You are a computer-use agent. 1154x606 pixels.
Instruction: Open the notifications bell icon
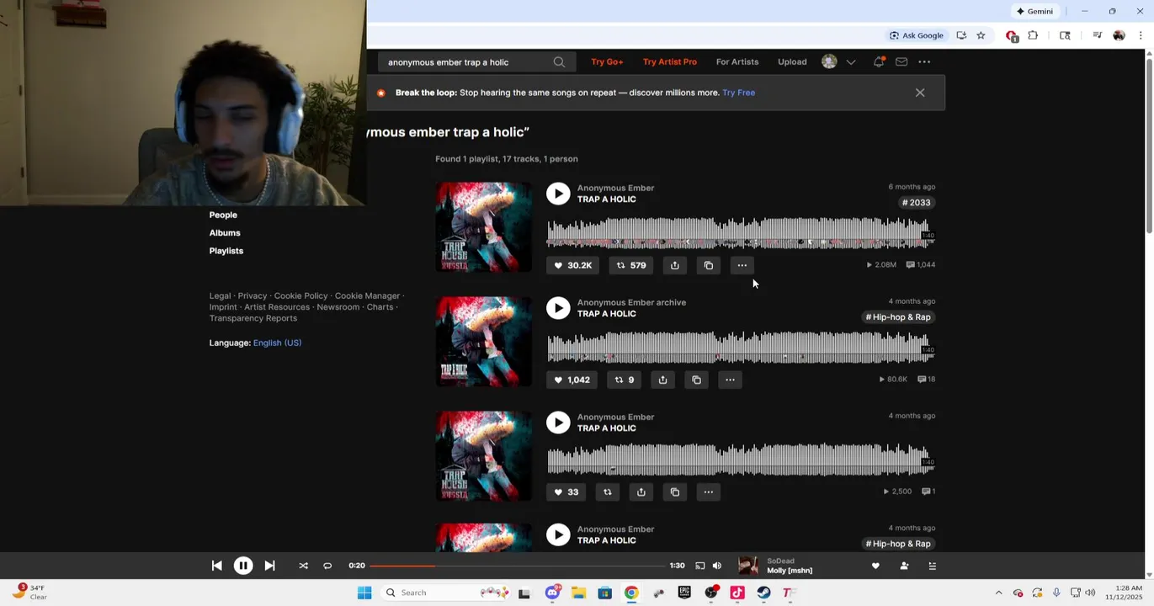coord(879,62)
